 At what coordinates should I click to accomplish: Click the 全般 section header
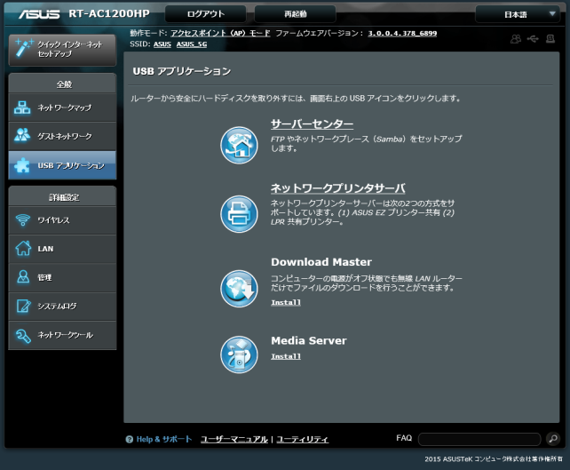(62, 84)
